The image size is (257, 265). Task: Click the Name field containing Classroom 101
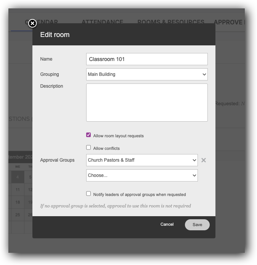pyautogui.click(x=147, y=59)
